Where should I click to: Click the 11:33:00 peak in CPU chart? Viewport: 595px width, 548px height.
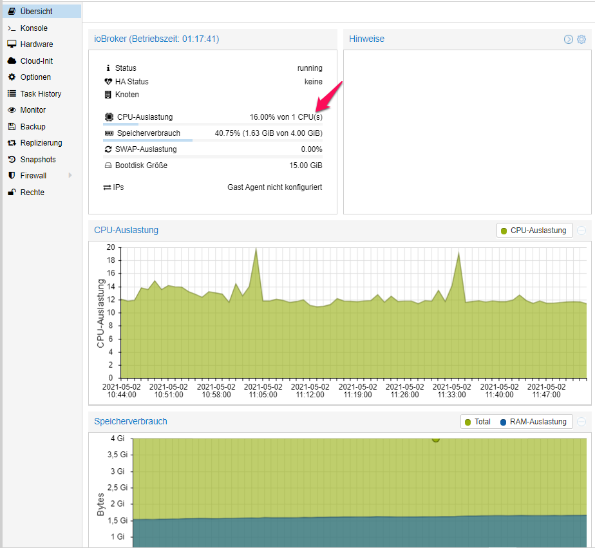point(458,252)
